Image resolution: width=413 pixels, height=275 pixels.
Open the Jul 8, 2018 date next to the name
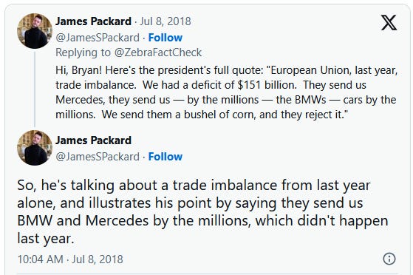pyautogui.click(x=165, y=21)
